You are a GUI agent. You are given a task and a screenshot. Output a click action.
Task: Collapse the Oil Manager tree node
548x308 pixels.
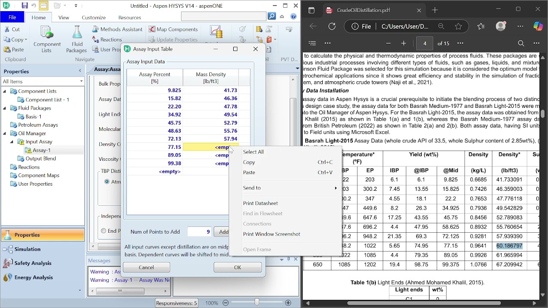pyautogui.click(x=5, y=133)
